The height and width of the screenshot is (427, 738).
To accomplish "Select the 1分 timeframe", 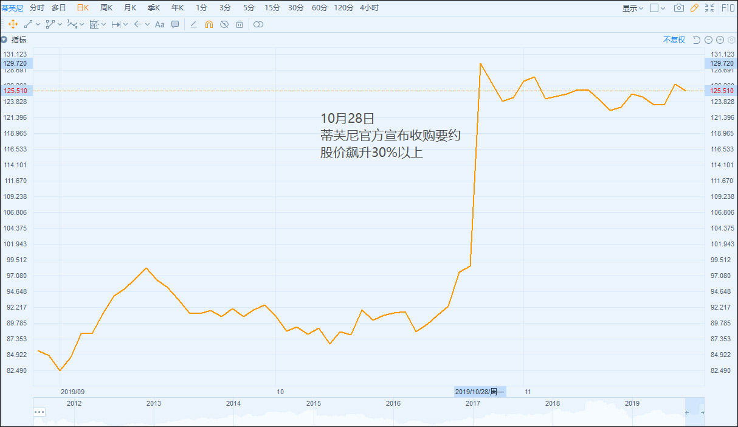I will pyautogui.click(x=201, y=8).
